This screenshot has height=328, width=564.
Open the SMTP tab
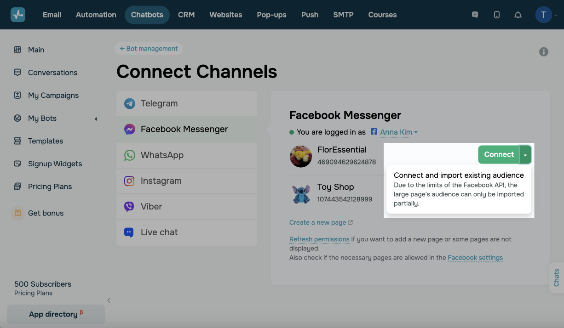pyautogui.click(x=344, y=15)
